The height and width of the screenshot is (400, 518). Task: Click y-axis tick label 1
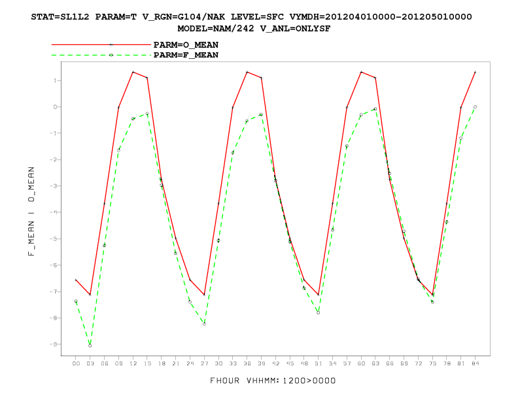(56, 80)
